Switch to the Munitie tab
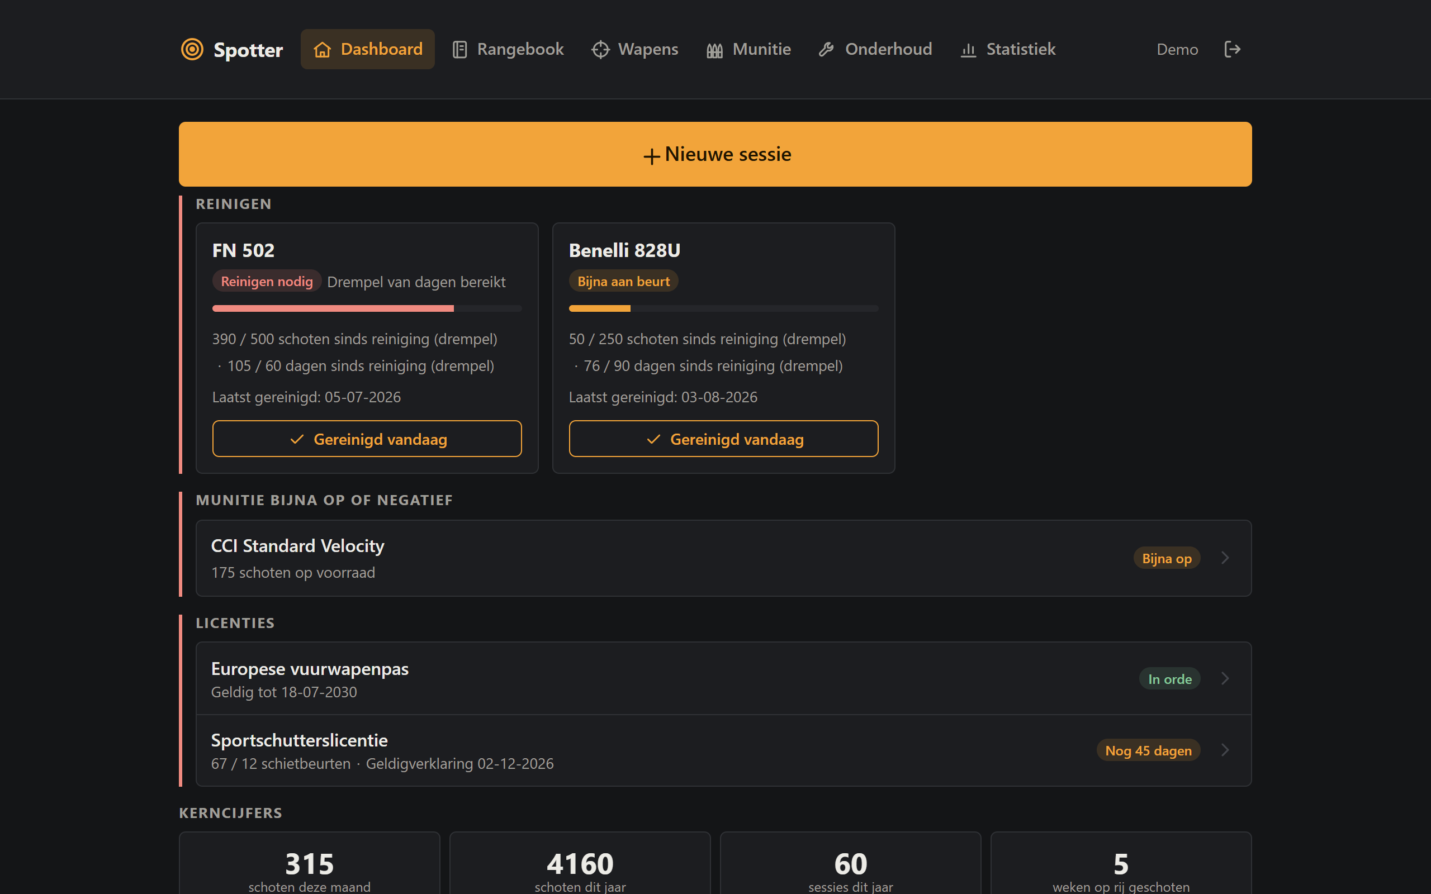The width and height of the screenshot is (1431, 894). pyautogui.click(x=748, y=49)
